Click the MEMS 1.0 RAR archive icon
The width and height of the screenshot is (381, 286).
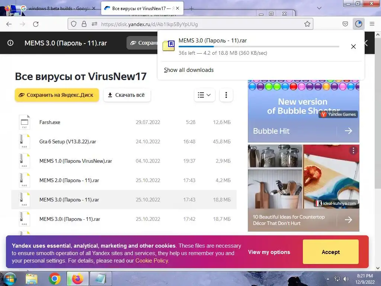(25, 161)
